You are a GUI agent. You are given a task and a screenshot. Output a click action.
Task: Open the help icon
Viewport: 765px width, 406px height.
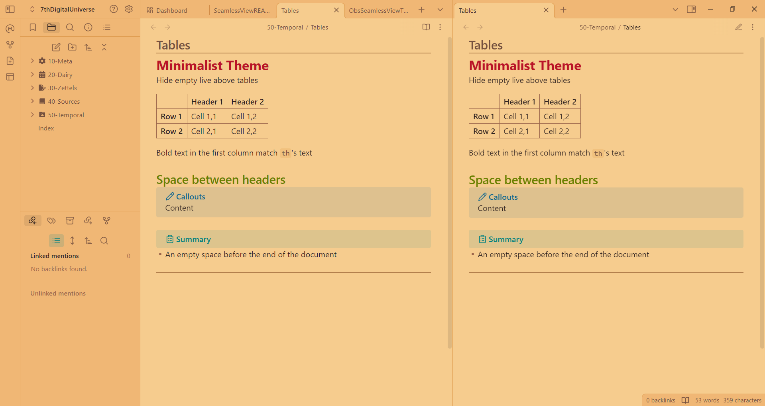pos(114,9)
